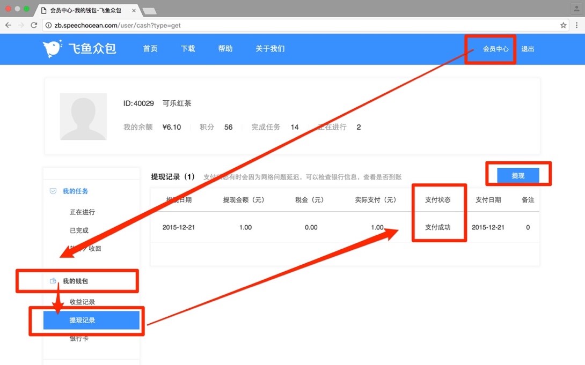Click the 支付成功 status cell

pos(437,227)
